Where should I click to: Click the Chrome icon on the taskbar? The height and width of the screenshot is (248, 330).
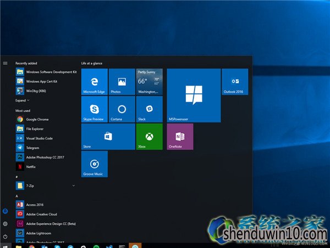31,246
